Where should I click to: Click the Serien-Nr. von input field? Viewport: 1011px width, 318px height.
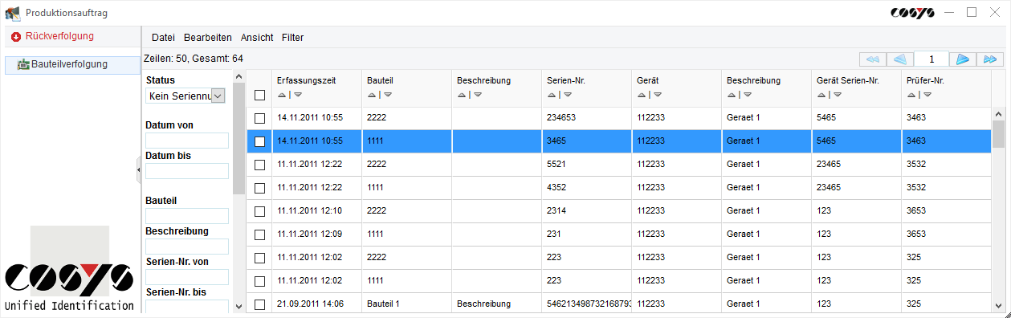click(187, 277)
